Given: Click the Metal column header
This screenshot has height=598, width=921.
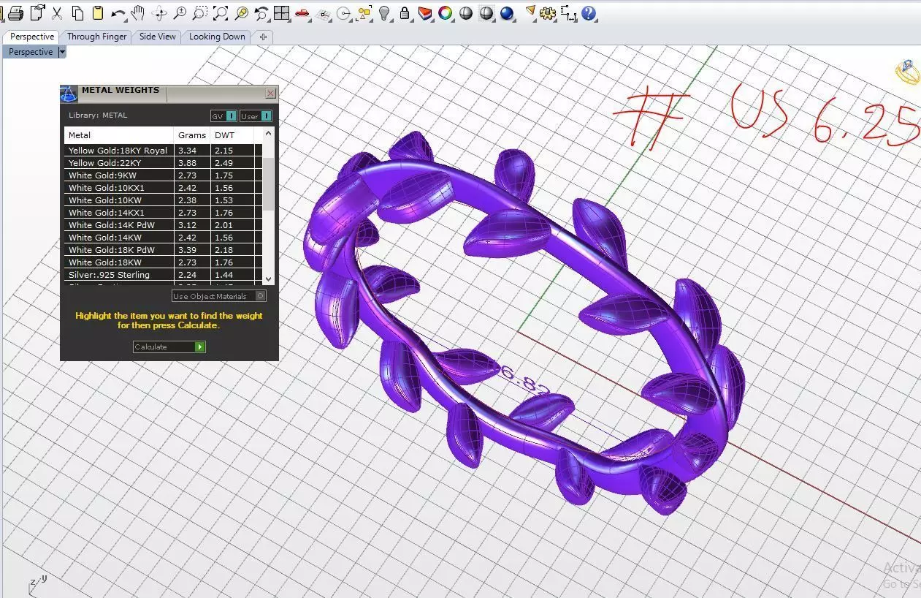Looking at the screenshot, I should [119, 135].
